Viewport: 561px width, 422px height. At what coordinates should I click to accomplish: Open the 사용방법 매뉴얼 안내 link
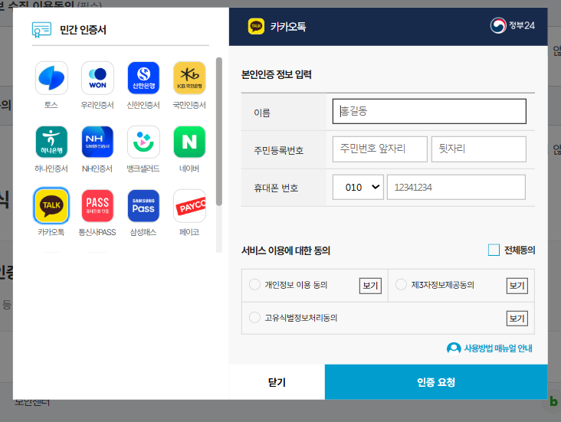pos(497,348)
